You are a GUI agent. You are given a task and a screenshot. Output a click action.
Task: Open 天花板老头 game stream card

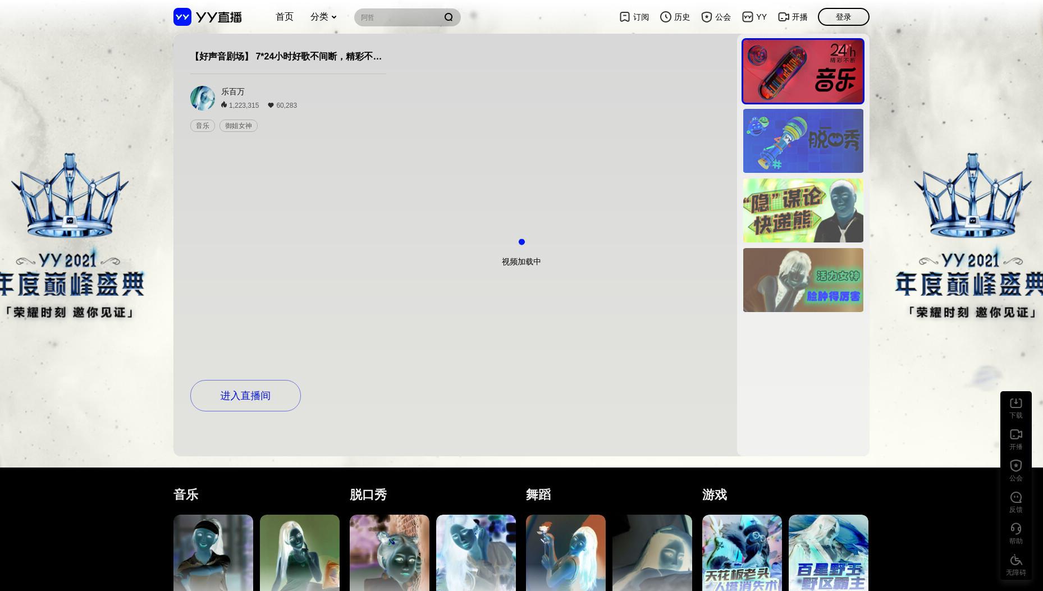(742, 553)
